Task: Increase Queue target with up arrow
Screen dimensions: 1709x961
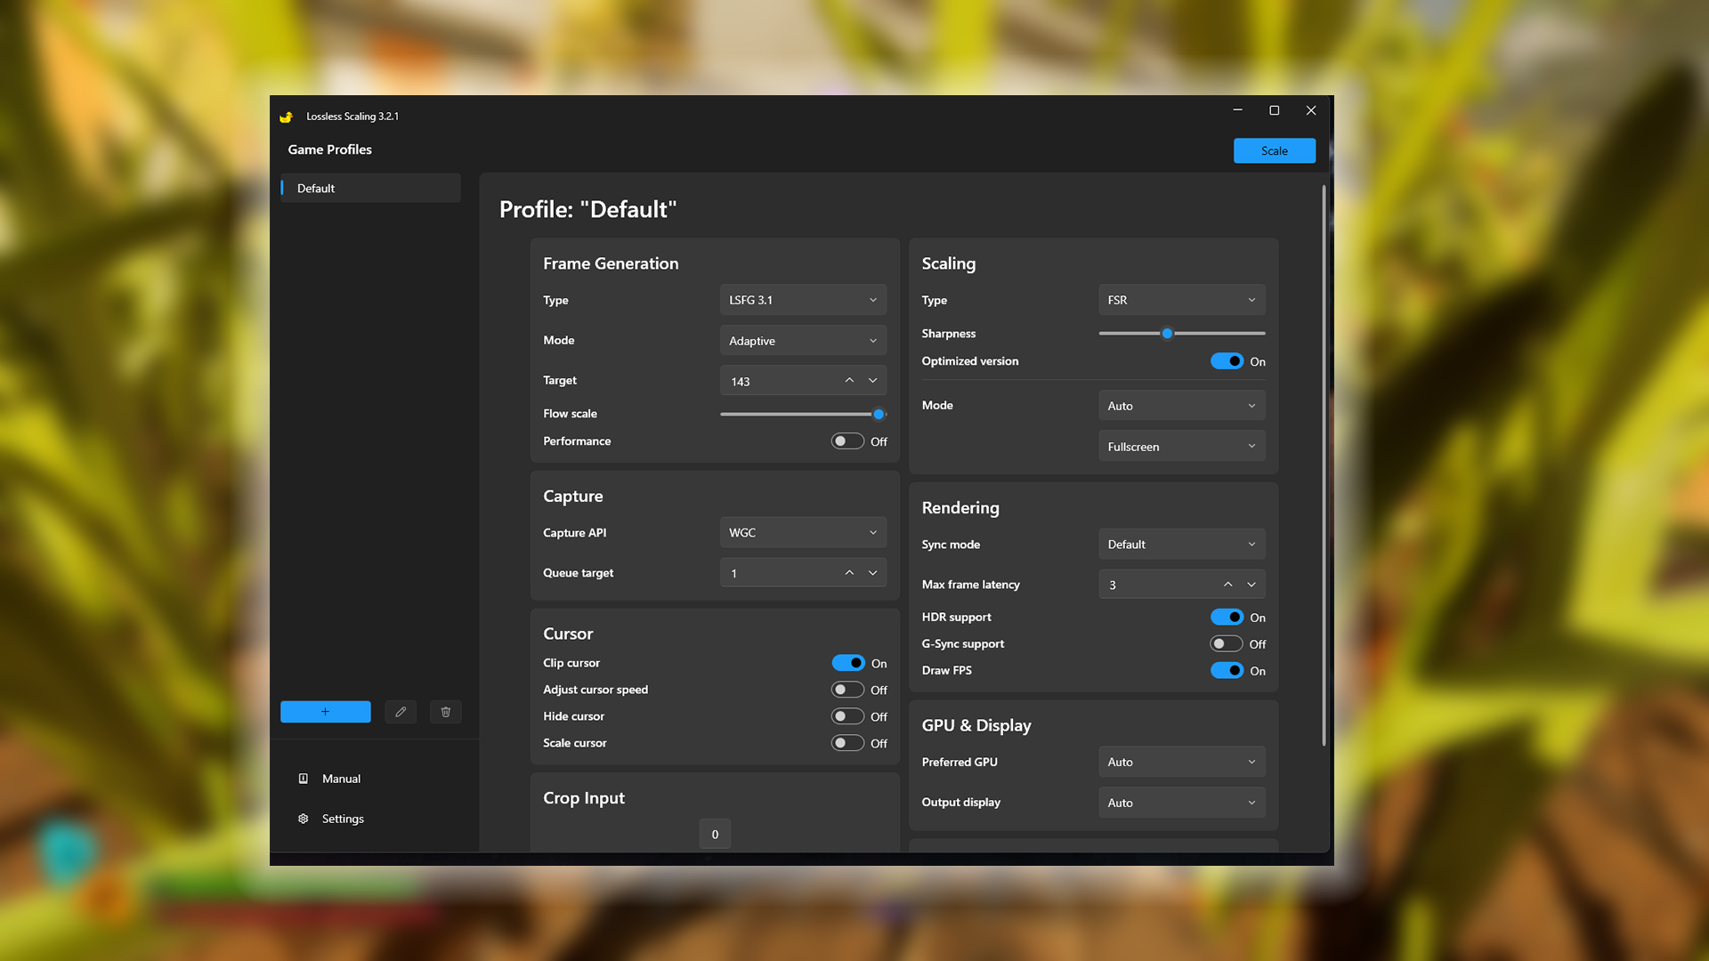Action: 849,573
